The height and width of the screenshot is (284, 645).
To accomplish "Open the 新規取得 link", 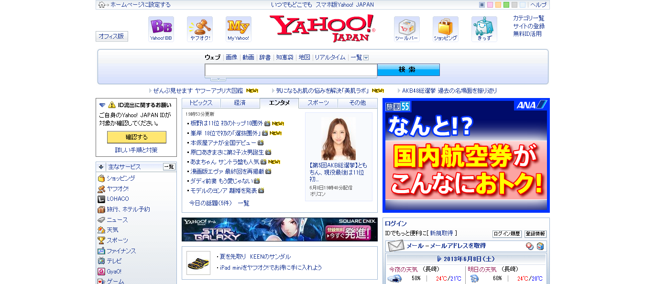I will [x=441, y=233].
